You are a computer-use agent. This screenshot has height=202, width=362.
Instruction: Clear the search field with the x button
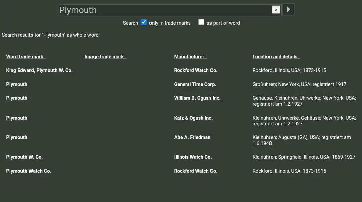pos(276,10)
